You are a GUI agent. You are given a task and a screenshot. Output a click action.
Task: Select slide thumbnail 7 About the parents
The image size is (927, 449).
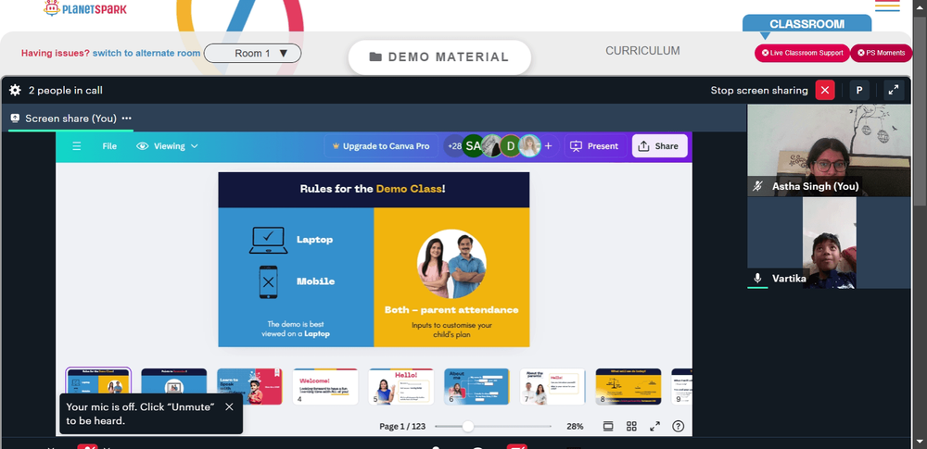[x=552, y=386]
